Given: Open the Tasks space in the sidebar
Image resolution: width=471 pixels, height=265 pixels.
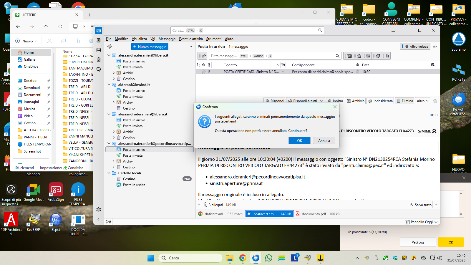Looking at the screenshot, I should click(99, 60).
